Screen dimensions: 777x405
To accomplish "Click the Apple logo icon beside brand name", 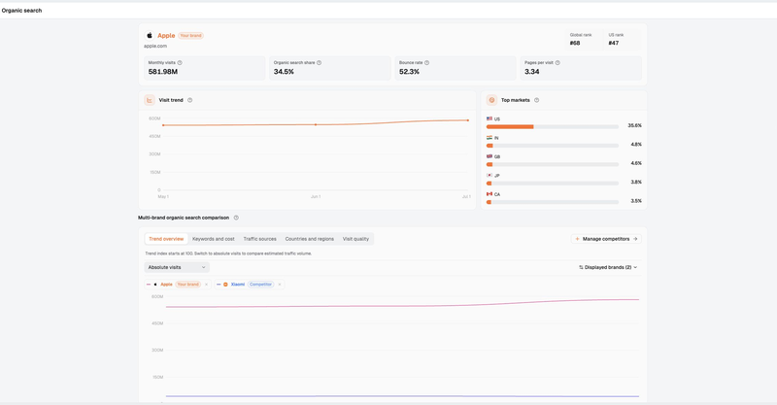I will pos(150,36).
